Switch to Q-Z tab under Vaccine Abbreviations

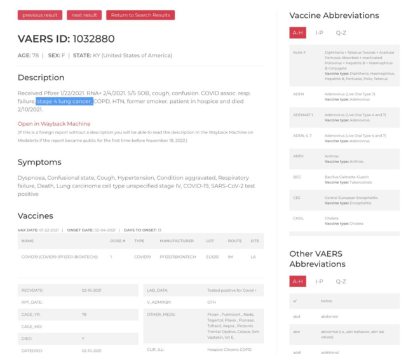[341, 32]
